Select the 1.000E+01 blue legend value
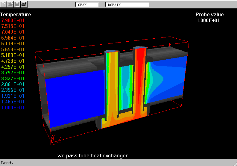Image resolution: width=237 pixels, height=166 pixels. click(x=13, y=108)
